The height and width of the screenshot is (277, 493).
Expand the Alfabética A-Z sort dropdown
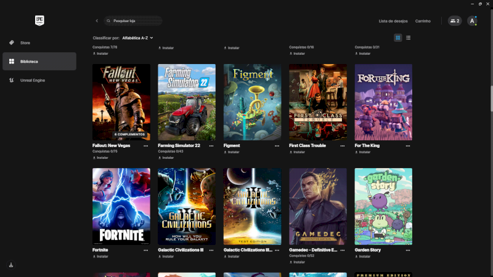pyautogui.click(x=137, y=38)
